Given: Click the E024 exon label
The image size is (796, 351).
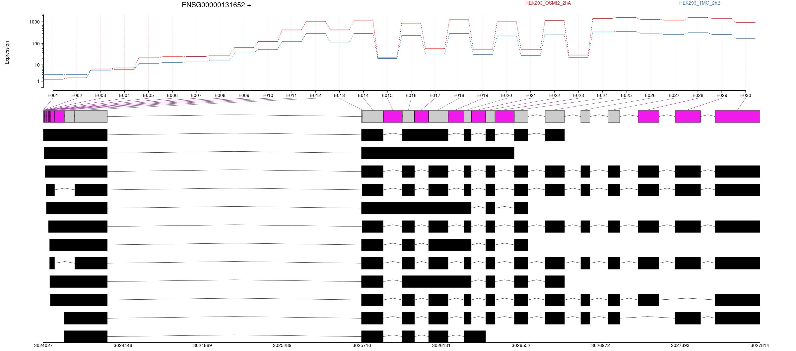Looking at the screenshot, I should [602, 95].
